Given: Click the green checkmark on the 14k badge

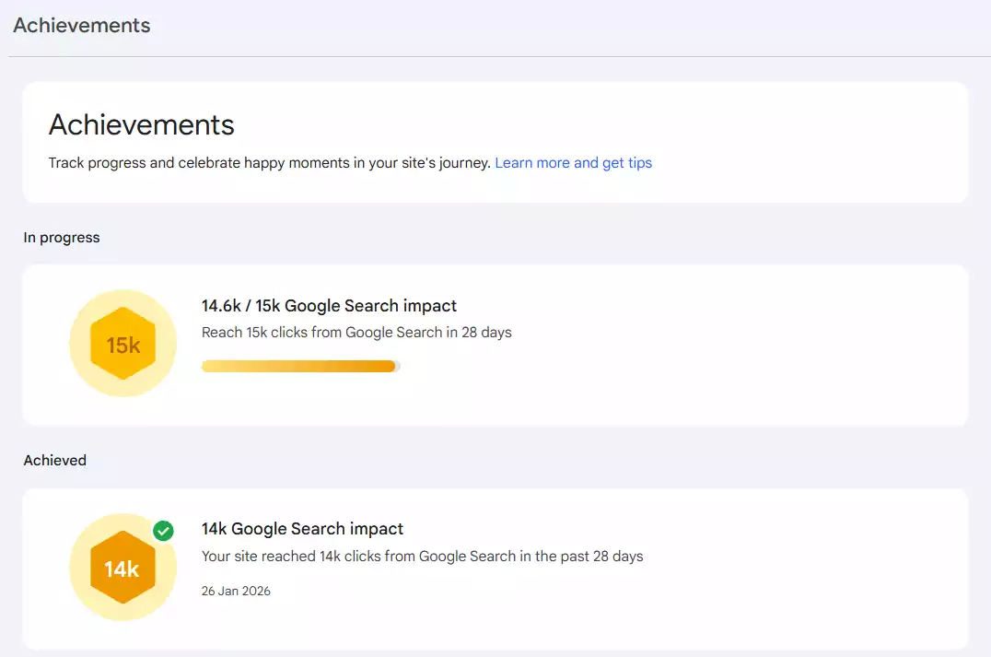Looking at the screenshot, I should pos(163,531).
